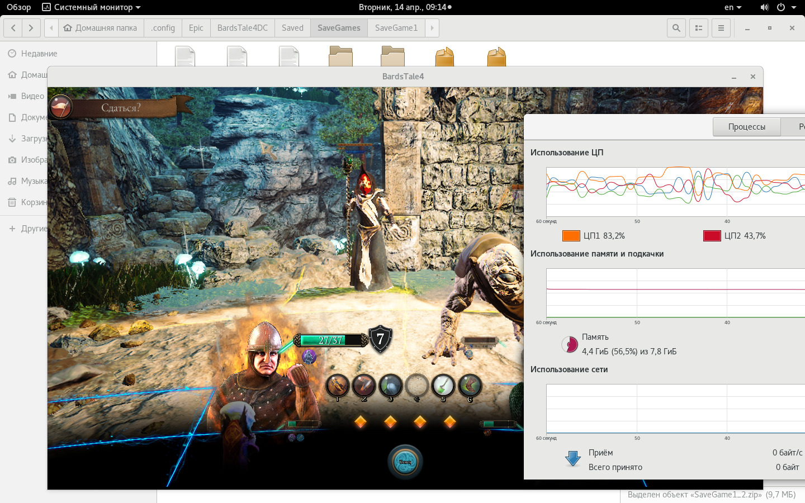Click the orange ЦП1 color swatch

[x=571, y=236]
